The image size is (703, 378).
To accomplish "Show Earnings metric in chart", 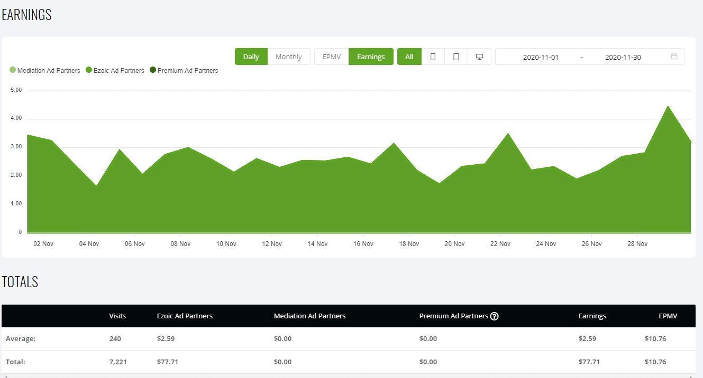I will (x=371, y=56).
